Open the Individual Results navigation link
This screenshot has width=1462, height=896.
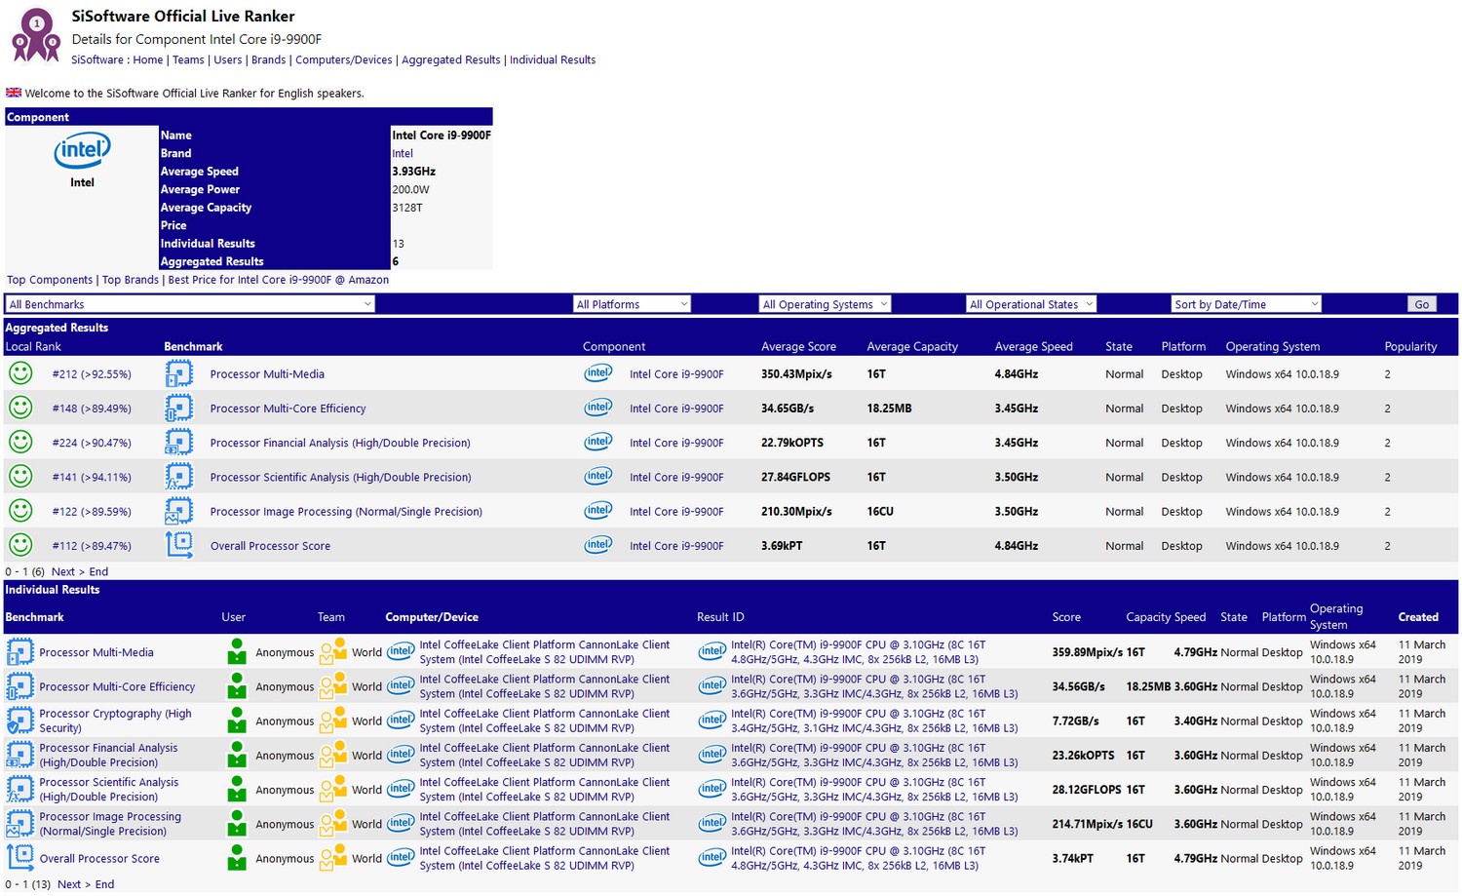tap(553, 59)
